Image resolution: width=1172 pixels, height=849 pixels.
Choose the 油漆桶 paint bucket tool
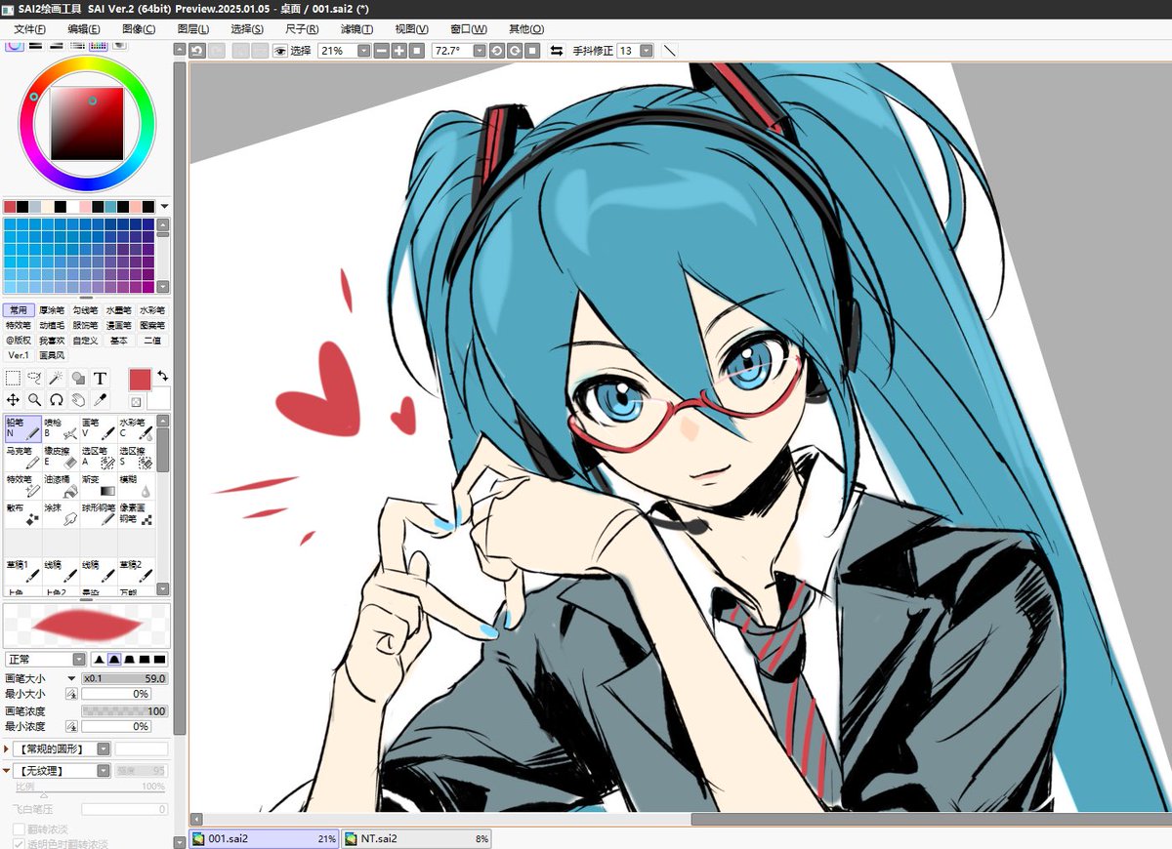(61, 485)
